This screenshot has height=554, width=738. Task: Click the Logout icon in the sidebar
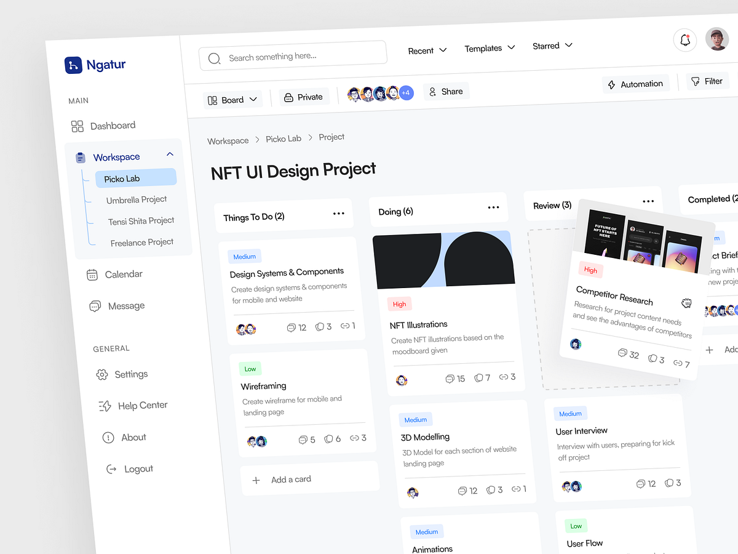click(x=111, y=468)
